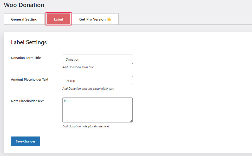252x156 pixels.
Task: Click the 'Add Donation amount placeholder text.' hint
Action: tap(88, 89)
